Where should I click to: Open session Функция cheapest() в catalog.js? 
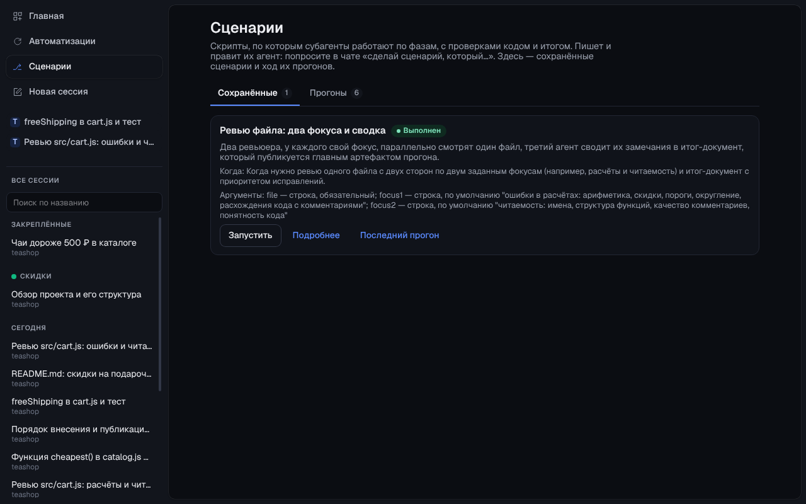(82, 461)
